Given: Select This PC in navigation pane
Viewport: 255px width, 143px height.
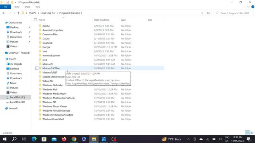Looking at the screenshot, I should tap(12, 59).
